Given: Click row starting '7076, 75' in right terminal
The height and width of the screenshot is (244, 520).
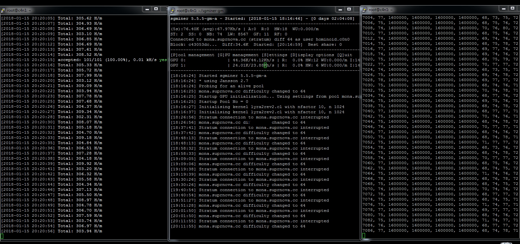Looking at the screenshot, I should (x=440, y=204).
